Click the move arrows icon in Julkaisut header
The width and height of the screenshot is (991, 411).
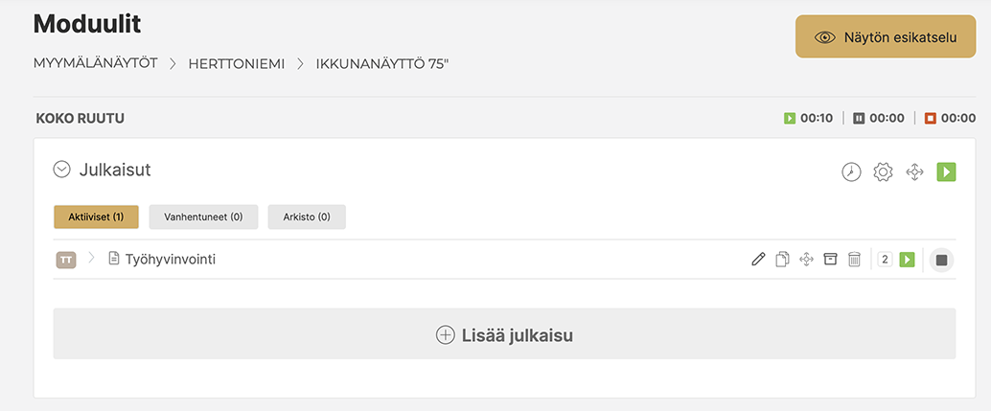pos(914,172)
